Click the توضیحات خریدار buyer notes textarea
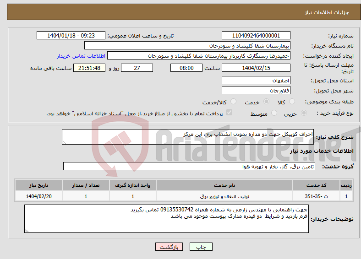Viewport: 361px width, 259px height. tap(166, 219)
